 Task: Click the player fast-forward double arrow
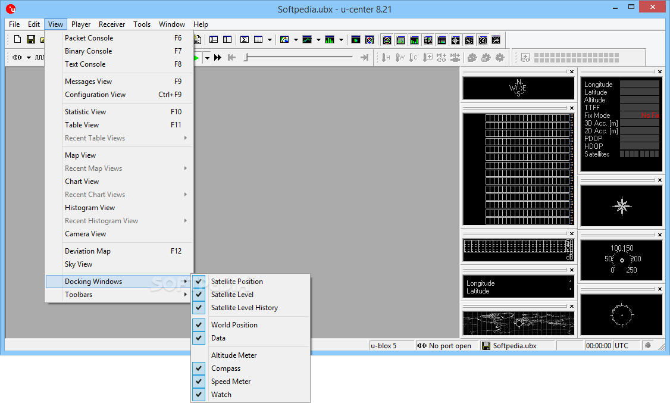(x=218, y=57)
